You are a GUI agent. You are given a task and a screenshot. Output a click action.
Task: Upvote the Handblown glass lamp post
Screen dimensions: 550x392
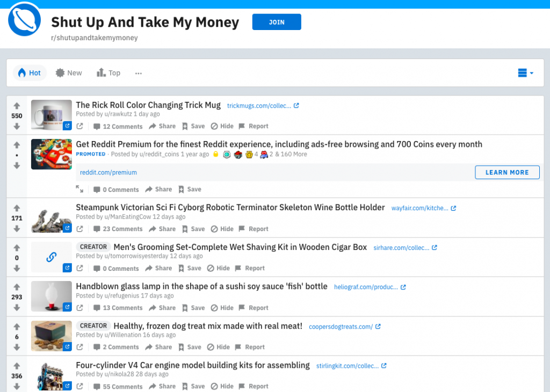pos(17,287)
